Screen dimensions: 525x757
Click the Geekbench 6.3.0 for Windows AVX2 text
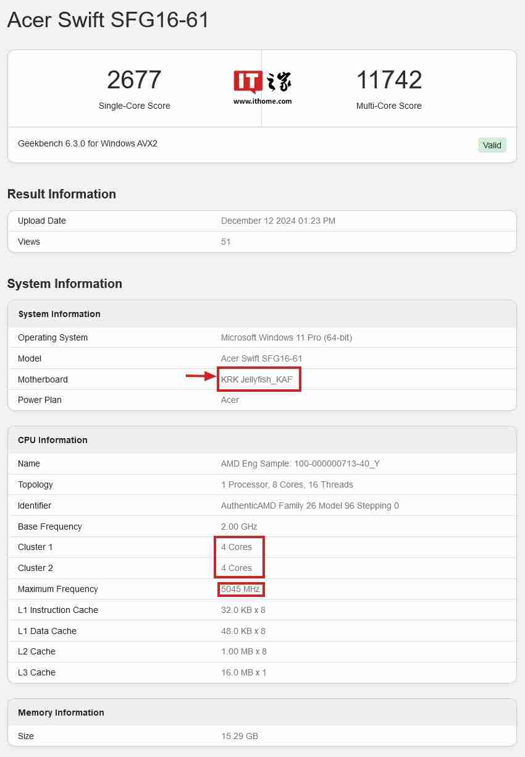88,143
